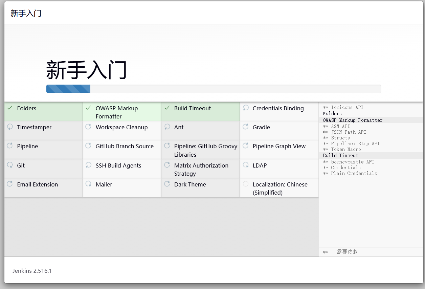The image size is (425, 289).
Task: Click 'OWASP Markup Formatter' in the install log
Action: pos(353,120)
